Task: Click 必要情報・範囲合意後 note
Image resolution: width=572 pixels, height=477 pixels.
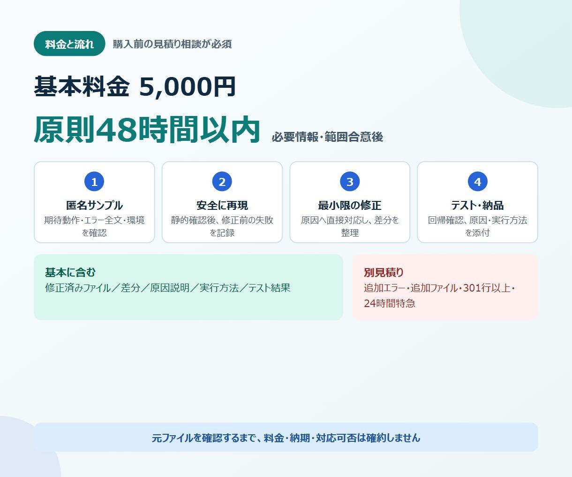Action: click(327, 137)
